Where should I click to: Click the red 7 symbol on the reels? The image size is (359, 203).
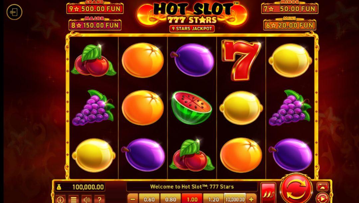(241, 60)
